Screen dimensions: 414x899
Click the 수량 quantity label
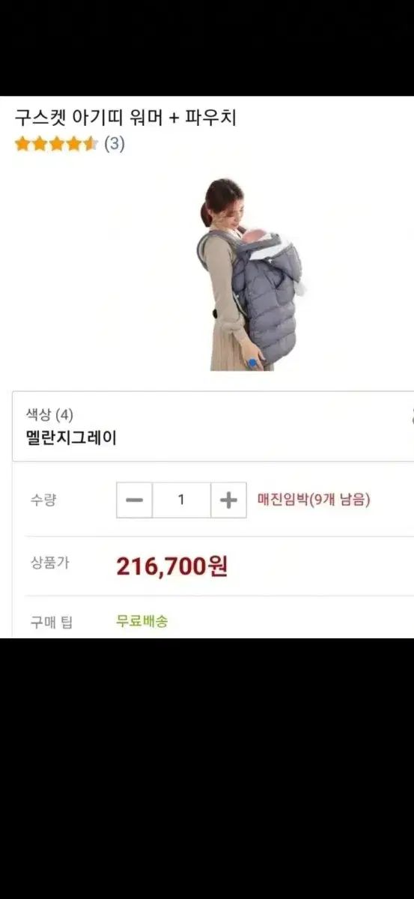tap(43, 500)
